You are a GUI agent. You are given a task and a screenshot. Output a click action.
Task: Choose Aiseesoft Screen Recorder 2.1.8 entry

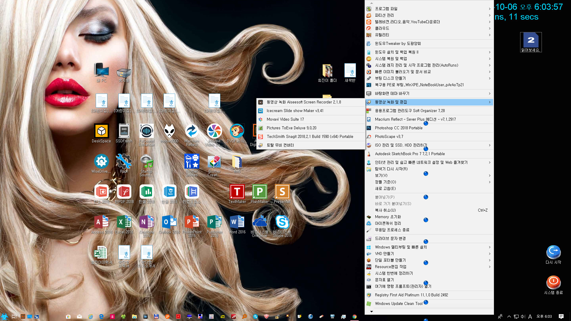310,102
